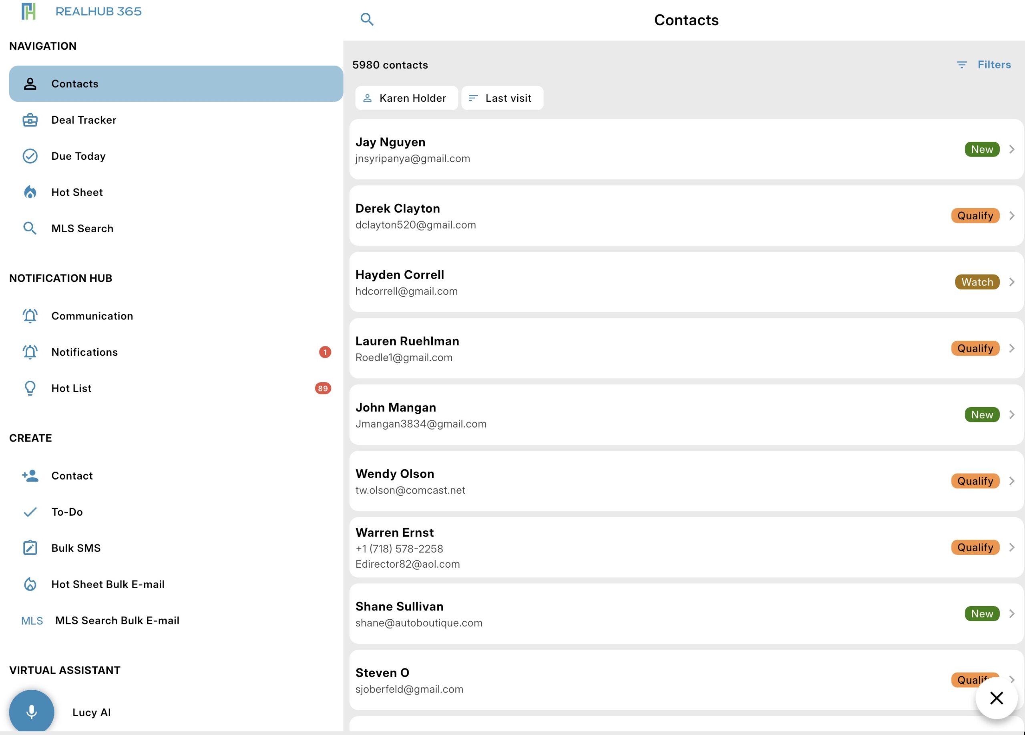Image resolution: width=1025 pixels, height=735 pixels.
Task: Change the Last visit sort chip
Action: pyautogui.click(x=502, y=98)
